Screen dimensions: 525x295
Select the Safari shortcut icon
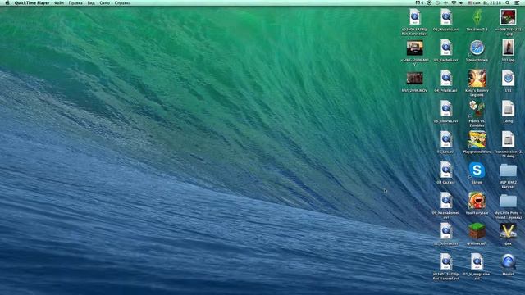477,48
